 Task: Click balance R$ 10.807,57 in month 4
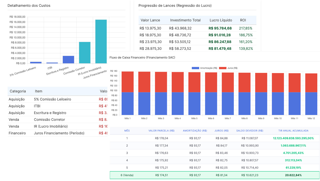[250, 160]
